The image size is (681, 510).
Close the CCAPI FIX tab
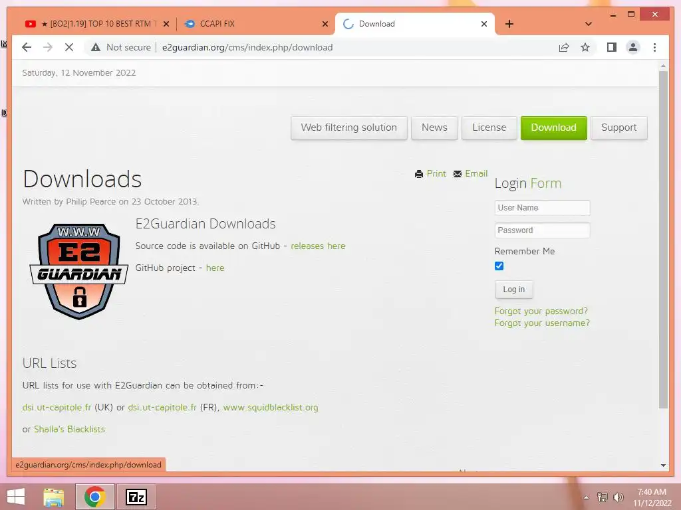click(325, 24)
